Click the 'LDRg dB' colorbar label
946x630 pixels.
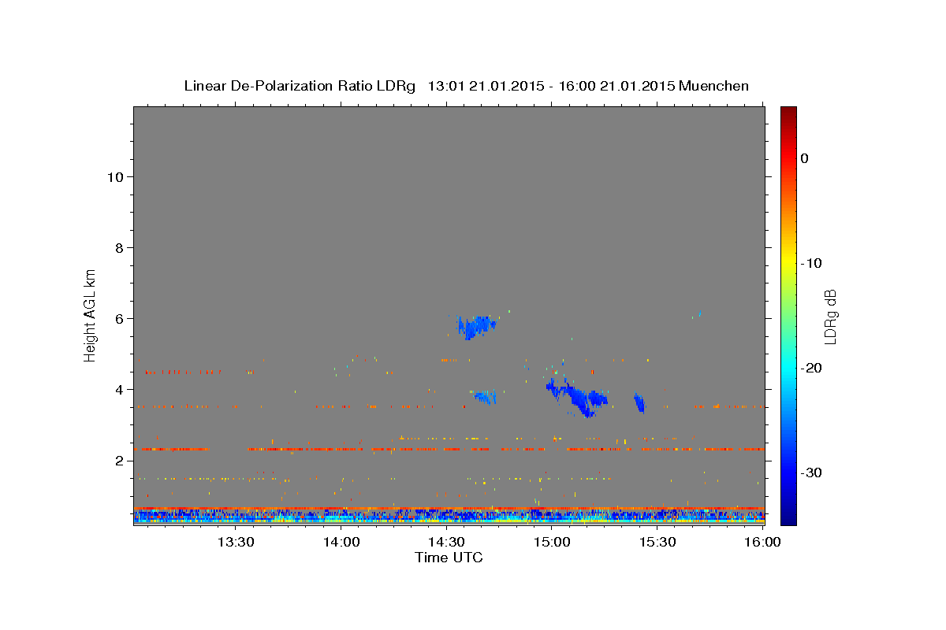pos(830,317)
